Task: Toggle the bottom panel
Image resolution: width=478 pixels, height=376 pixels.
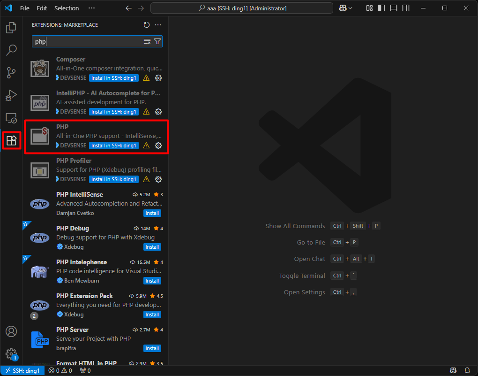Action: pos(394,8)
